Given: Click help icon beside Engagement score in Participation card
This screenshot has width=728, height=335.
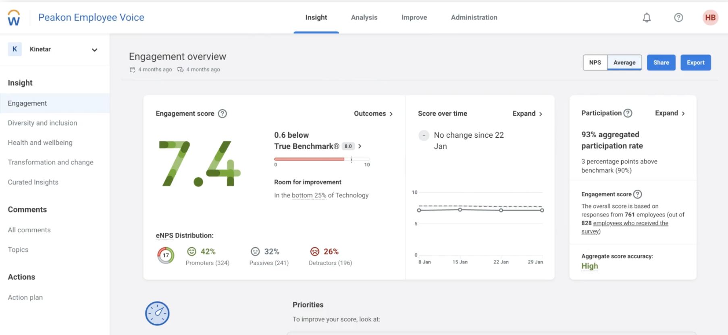Looking at the screenshot, I should point(637,194).
